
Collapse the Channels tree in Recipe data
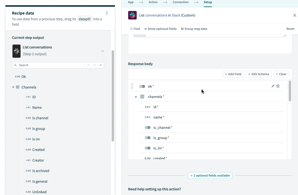(x=13, y=87)
